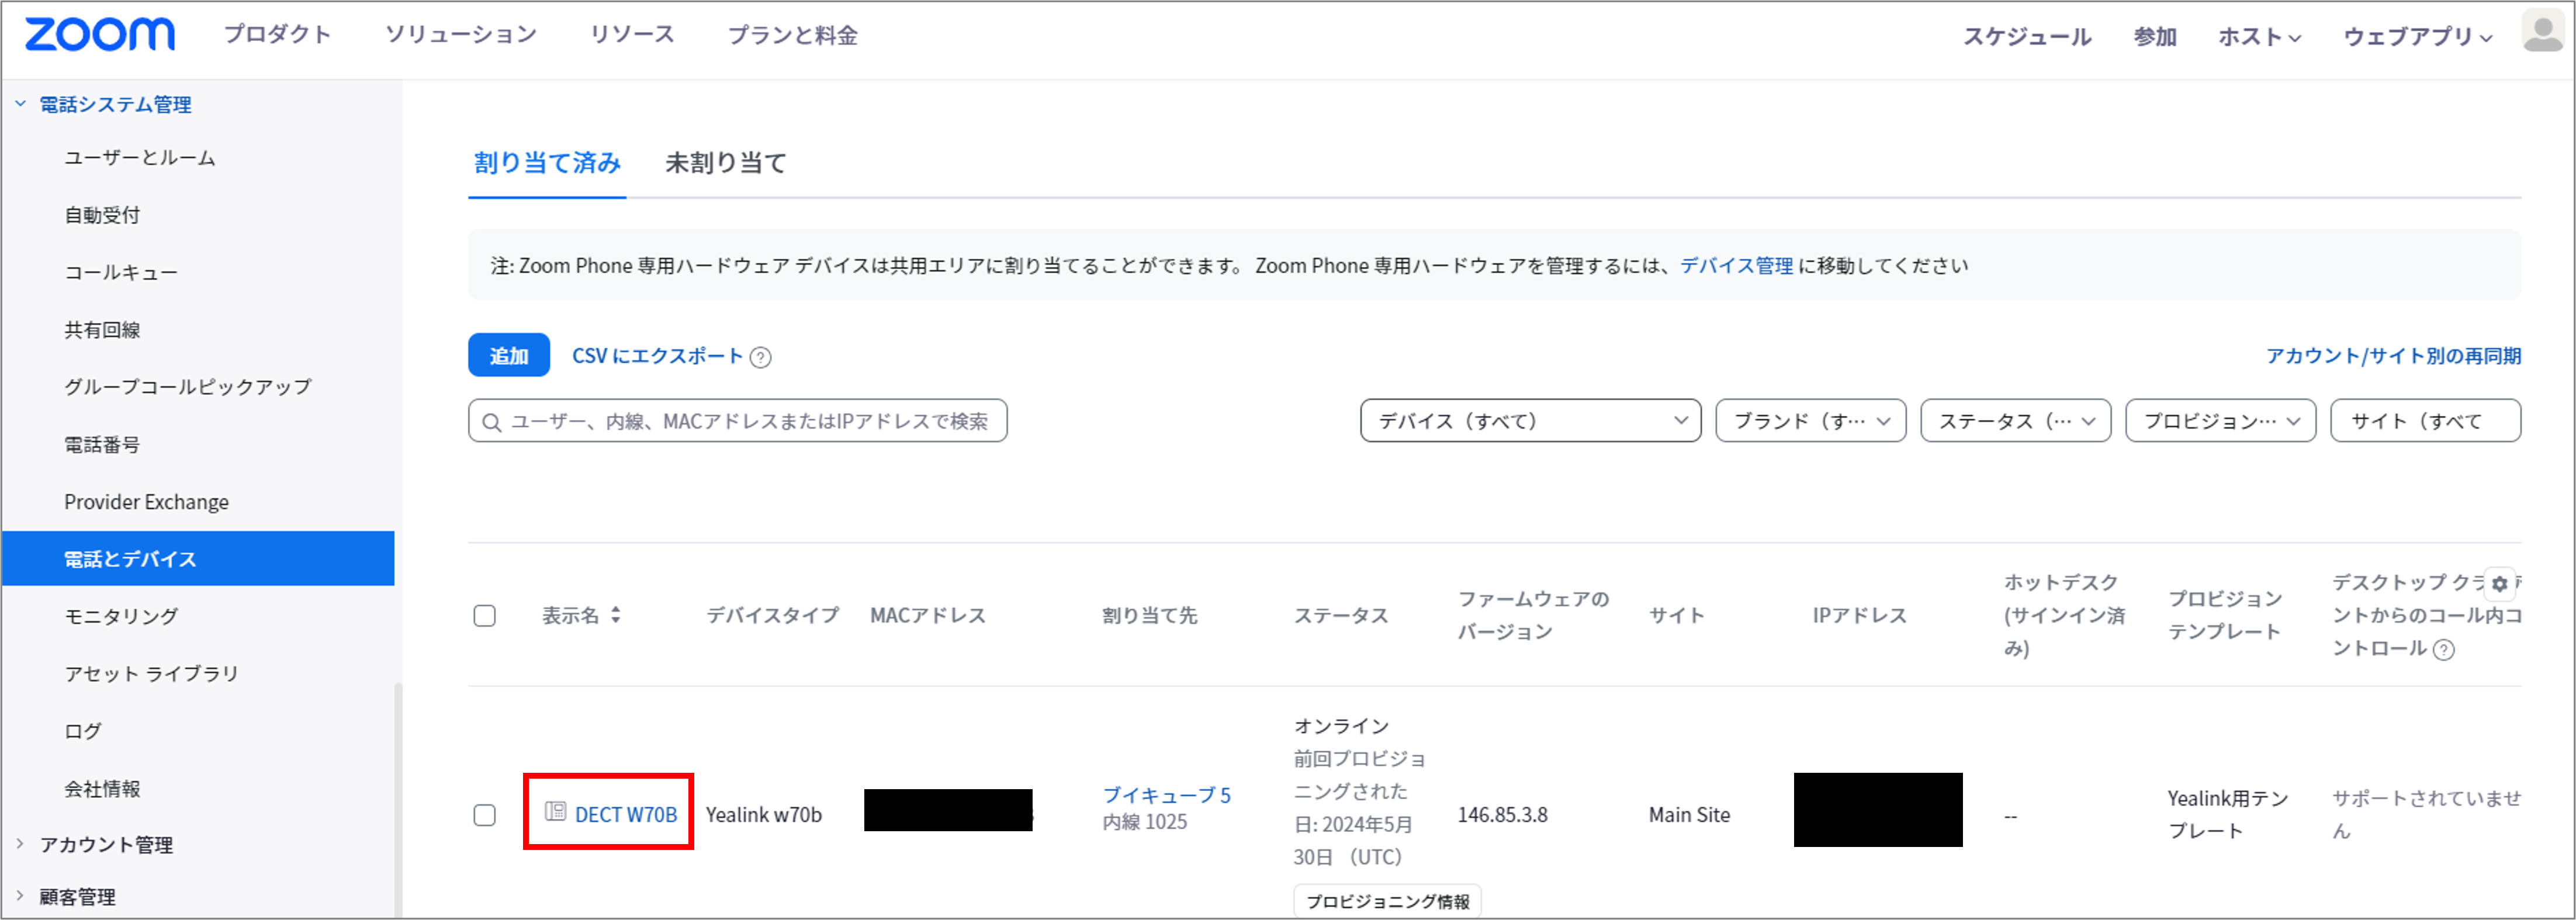2576x920 pixels.
Task: Open プロビジョン filter dropdown
Action: click(2220, 421)
